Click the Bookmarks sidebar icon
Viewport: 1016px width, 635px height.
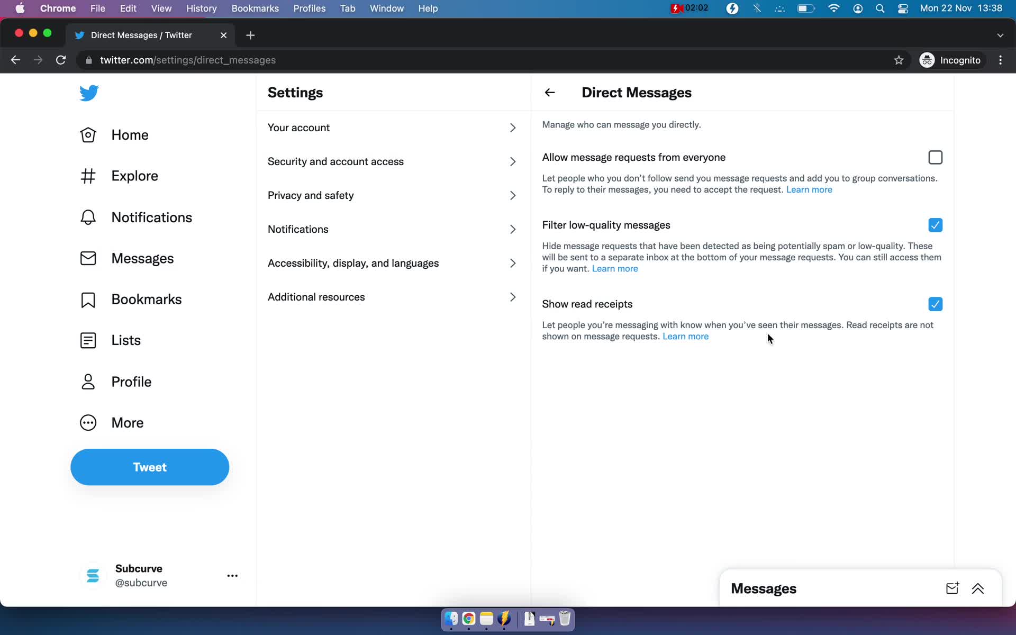pos(88,299)
